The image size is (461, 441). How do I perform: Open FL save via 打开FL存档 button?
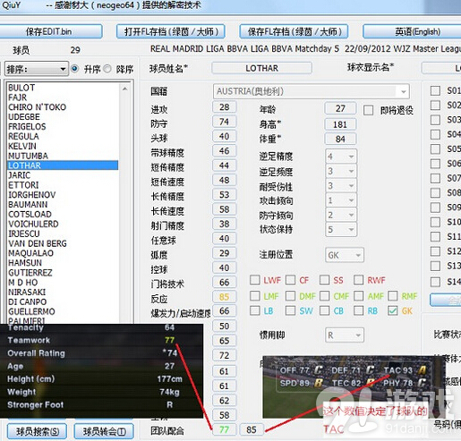[x=171, y=31]
